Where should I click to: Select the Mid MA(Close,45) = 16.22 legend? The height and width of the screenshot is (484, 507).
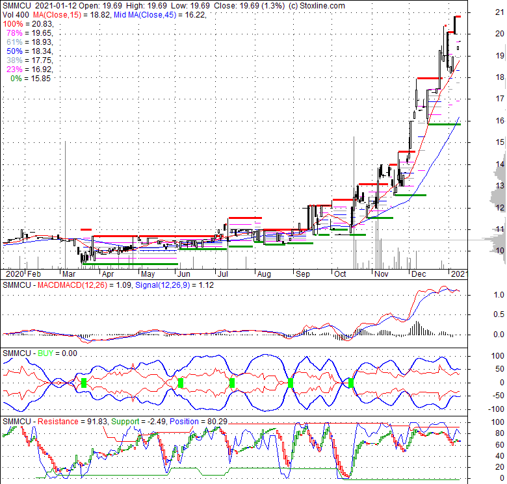coord(160,15)
